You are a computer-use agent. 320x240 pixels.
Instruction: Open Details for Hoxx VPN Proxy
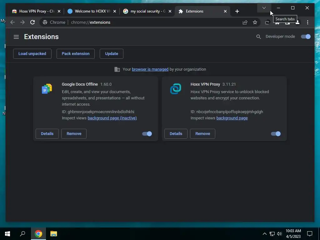[176, 134]
